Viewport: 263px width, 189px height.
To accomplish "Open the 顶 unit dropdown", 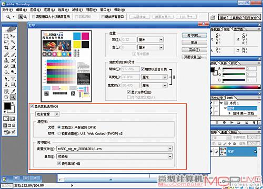I will click(161, 40).
